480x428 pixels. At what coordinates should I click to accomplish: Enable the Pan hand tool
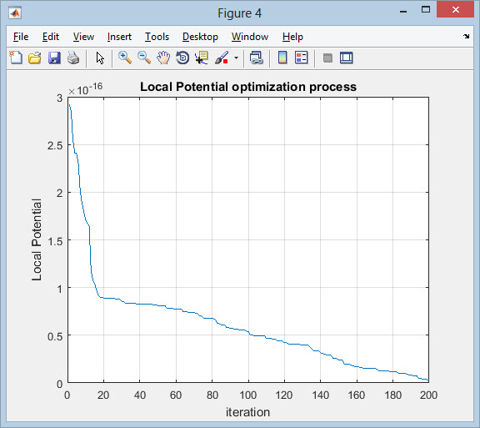[x=163, y=58]
